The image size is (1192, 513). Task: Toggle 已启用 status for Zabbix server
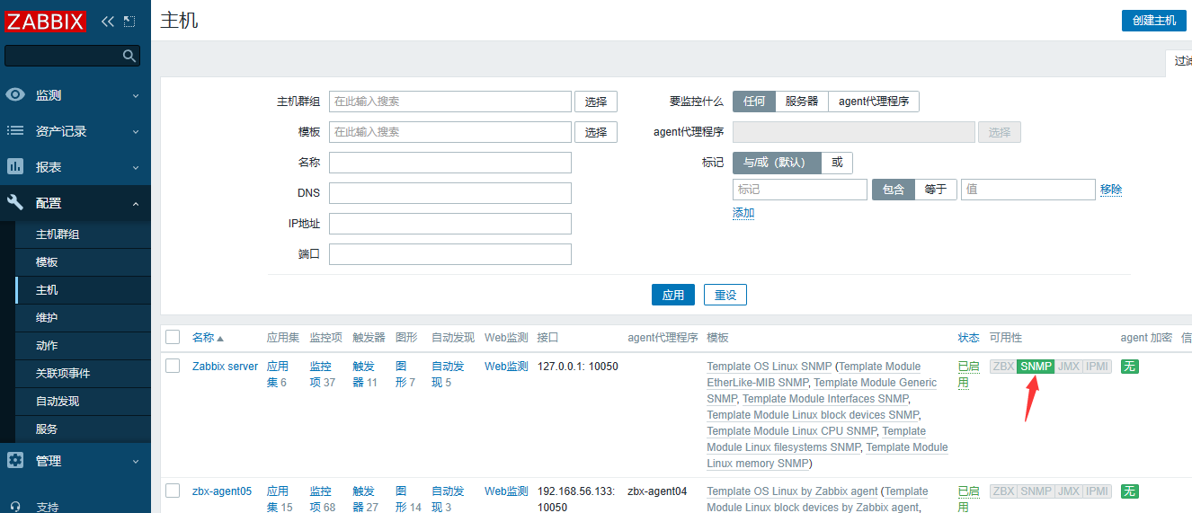(x=968, y=375)
